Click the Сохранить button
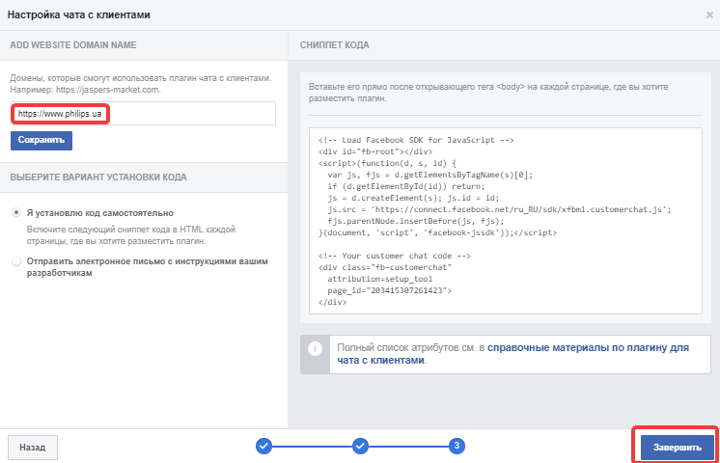 42,140
